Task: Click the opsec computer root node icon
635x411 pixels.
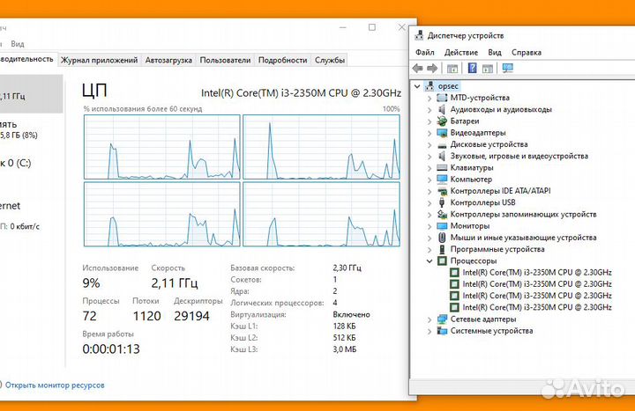Action: [430, 85]
